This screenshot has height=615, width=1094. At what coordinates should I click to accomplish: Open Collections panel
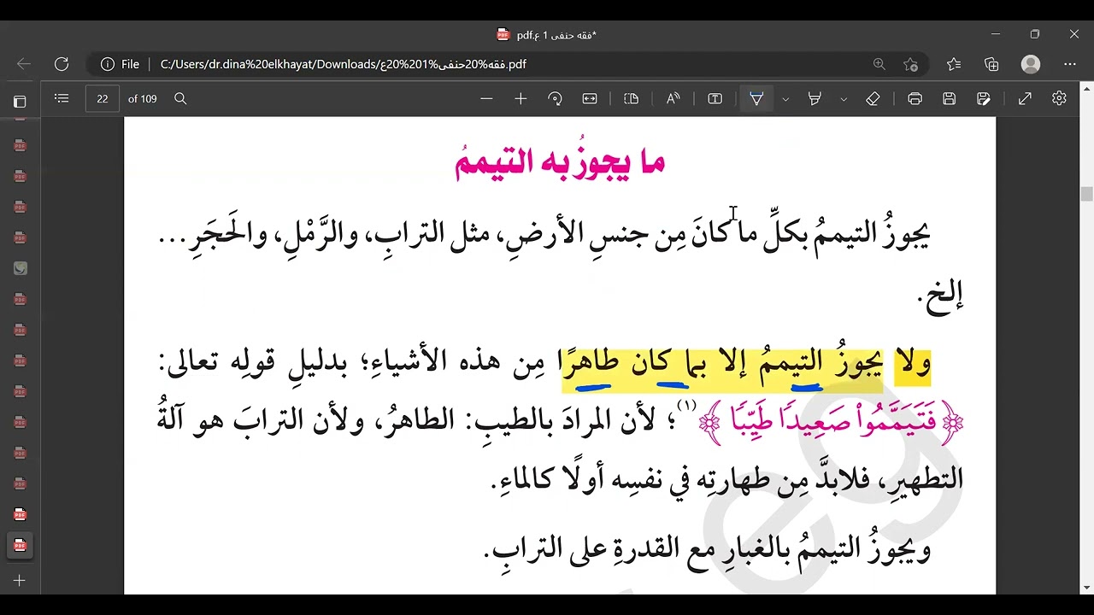(x=991, y=64)
